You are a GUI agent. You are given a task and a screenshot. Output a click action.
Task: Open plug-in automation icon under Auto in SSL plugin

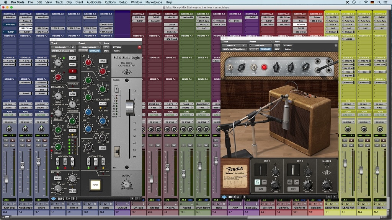click(106, 47)
